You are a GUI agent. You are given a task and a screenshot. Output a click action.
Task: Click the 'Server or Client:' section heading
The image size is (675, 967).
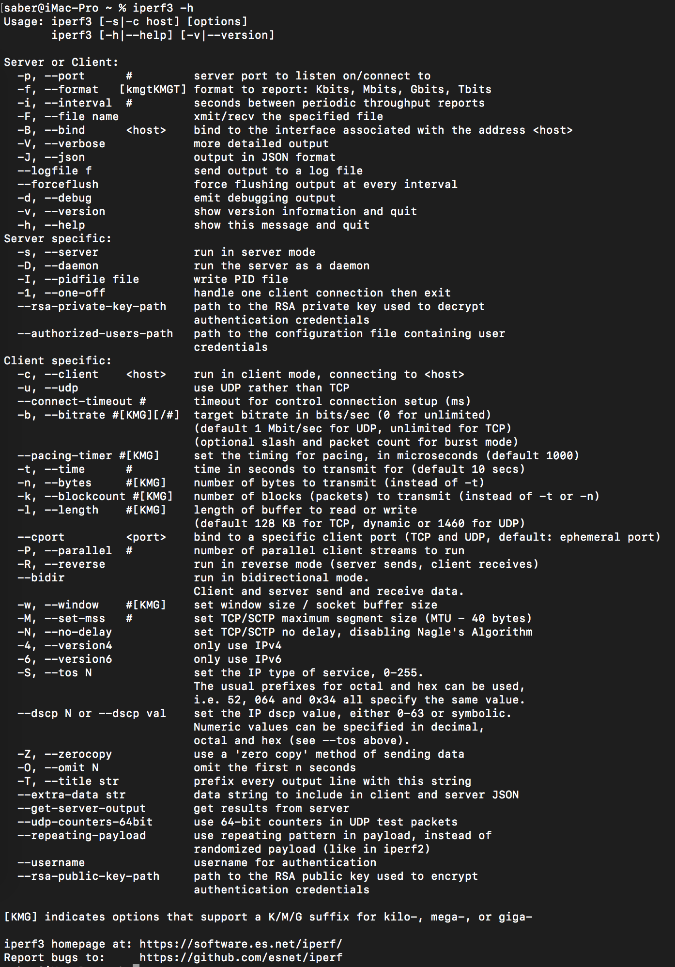tap(61, 62)
